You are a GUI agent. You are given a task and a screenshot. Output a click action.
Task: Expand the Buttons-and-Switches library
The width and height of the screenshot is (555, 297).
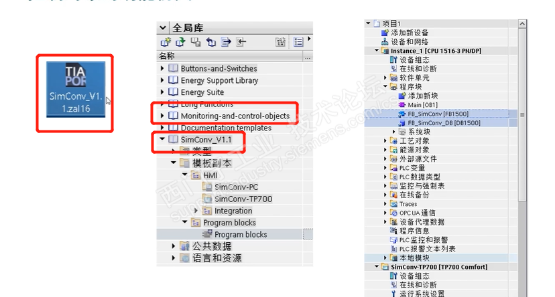pyautogui.click(x=162, y=68)
